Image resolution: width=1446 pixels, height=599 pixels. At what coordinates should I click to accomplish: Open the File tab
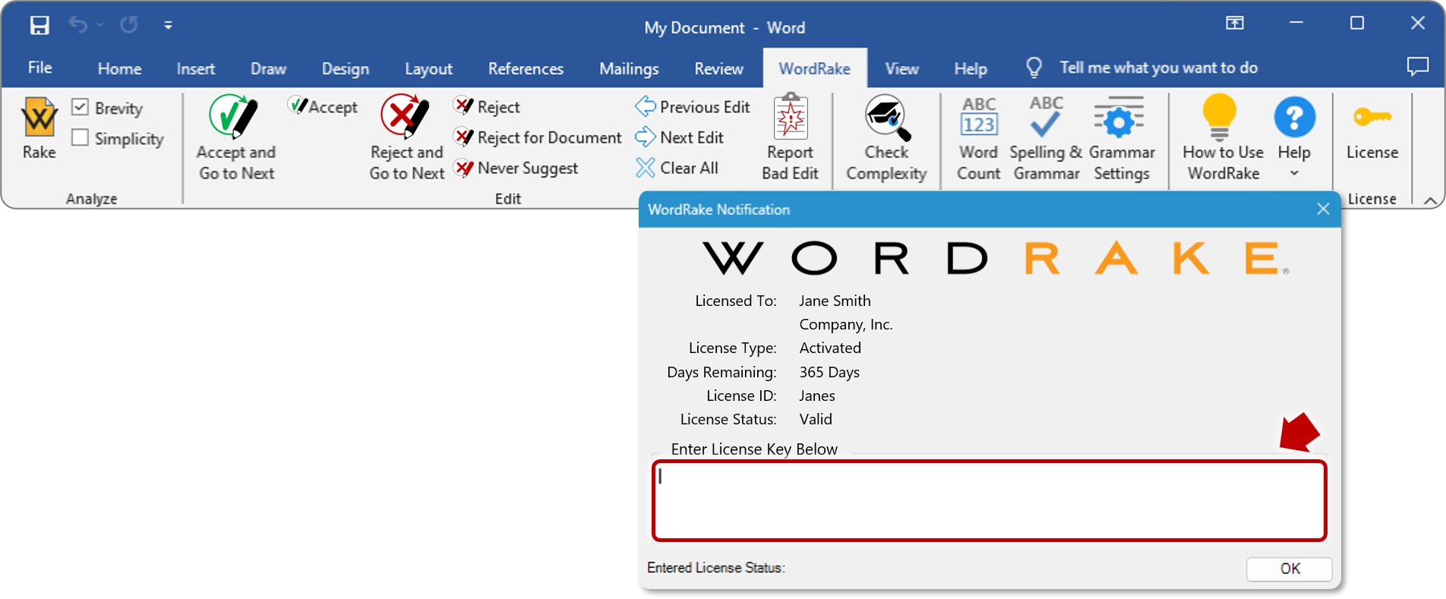point(39,68)
